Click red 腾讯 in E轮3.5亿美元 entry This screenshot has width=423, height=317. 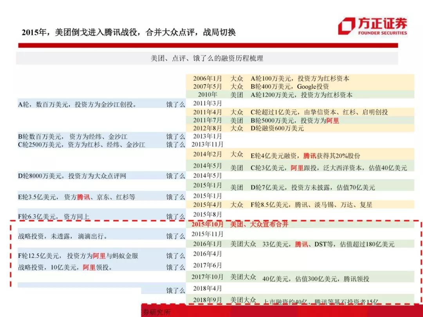(83, 197)
